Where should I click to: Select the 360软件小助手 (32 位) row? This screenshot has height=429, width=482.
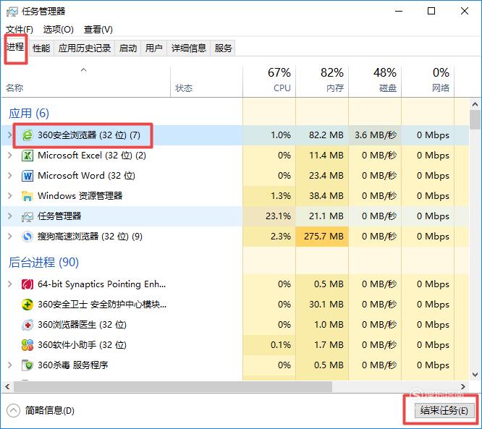click(x=235, y=345)
